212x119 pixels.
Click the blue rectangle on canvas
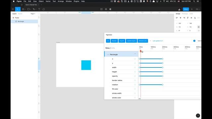click(x=86, y=65)
